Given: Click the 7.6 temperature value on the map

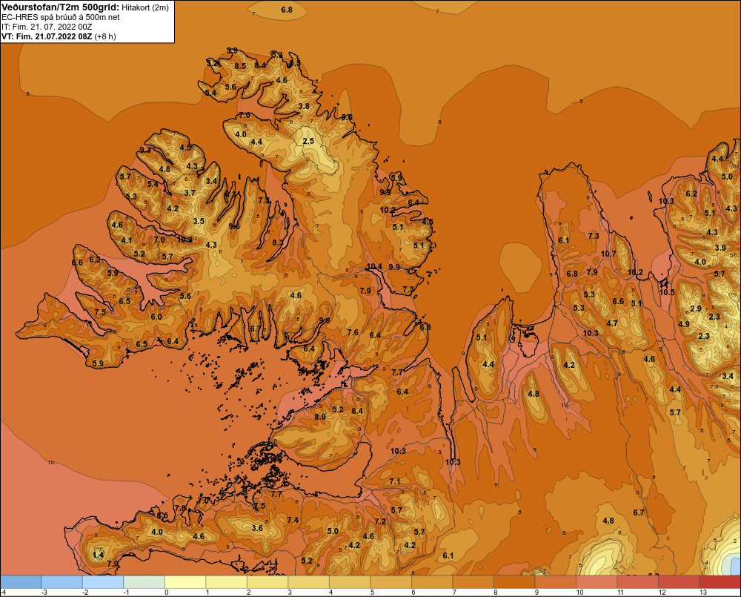Looking at the screenshot, I should pos(353,332).
